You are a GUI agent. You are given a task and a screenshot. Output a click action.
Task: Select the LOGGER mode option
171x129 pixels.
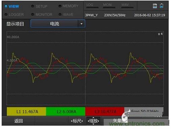(14, 14)
